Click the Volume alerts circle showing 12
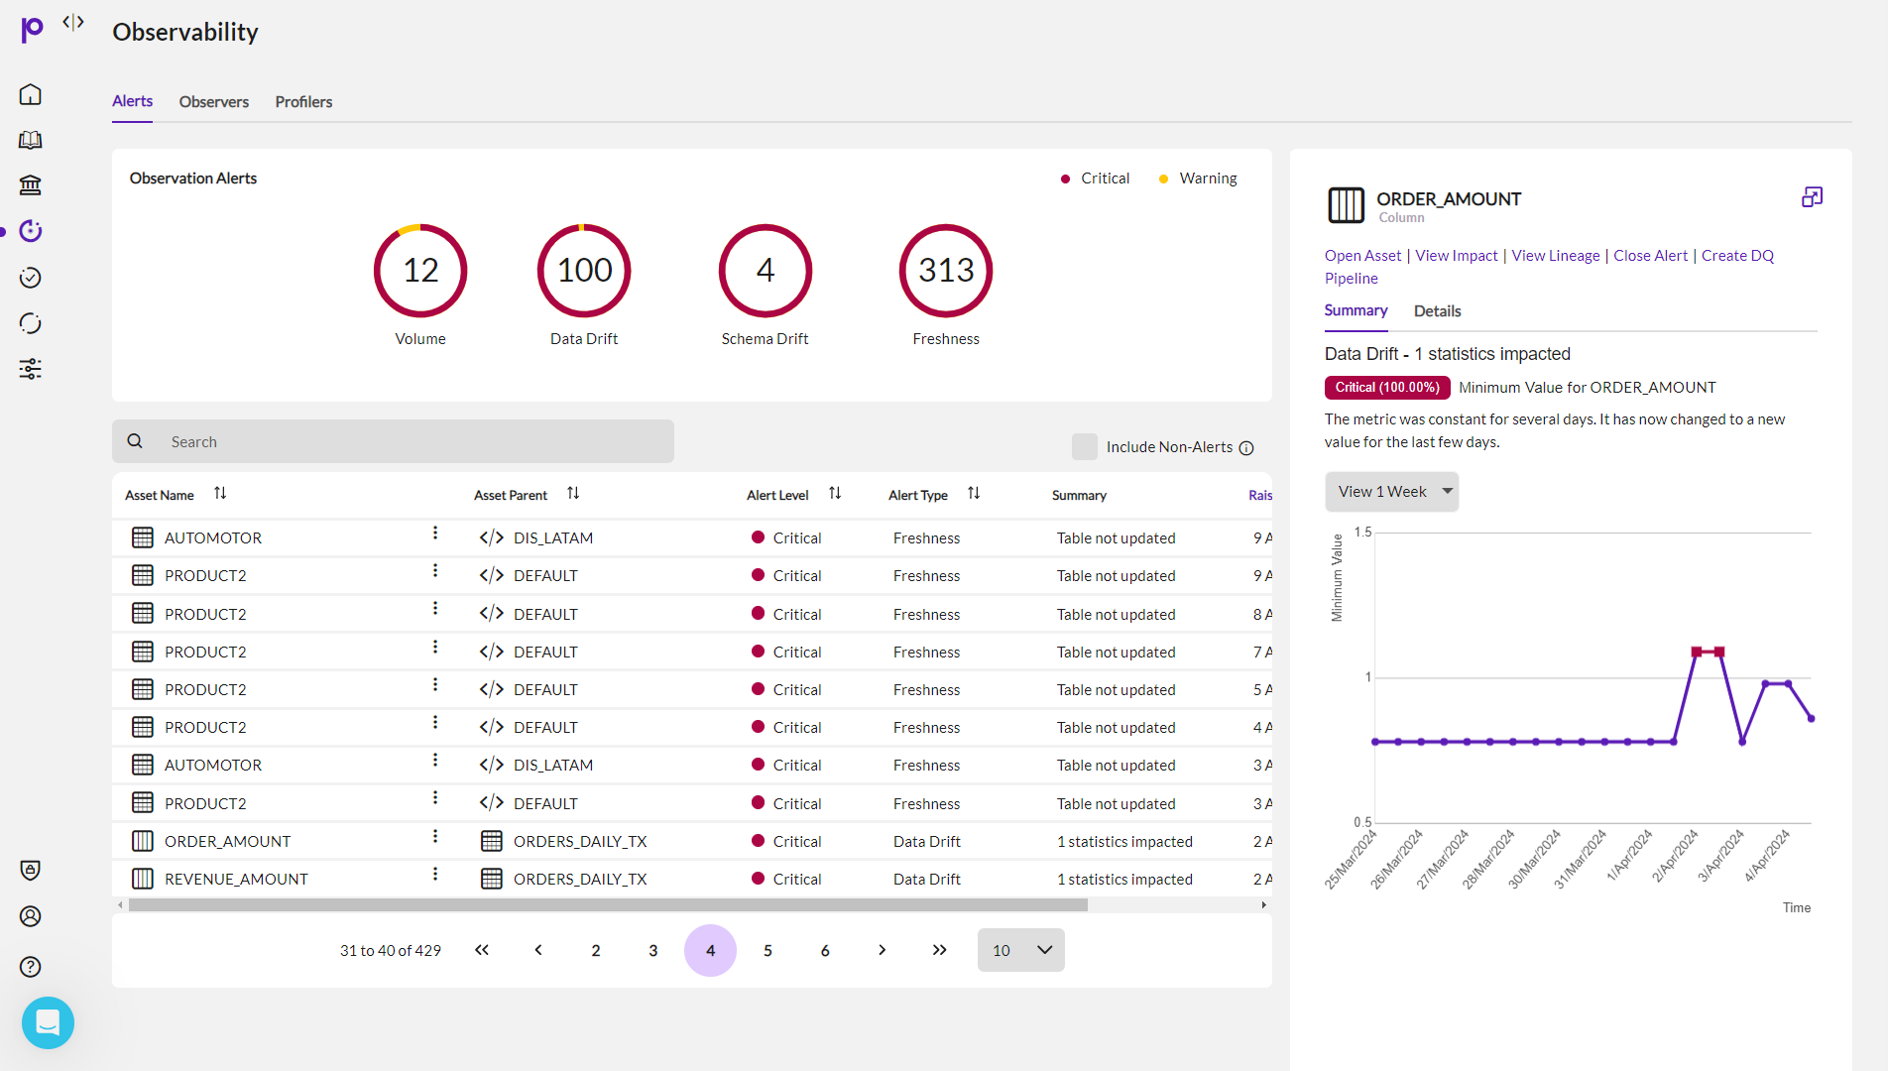Screen dimensions: 1888x1071 [420, 271]
